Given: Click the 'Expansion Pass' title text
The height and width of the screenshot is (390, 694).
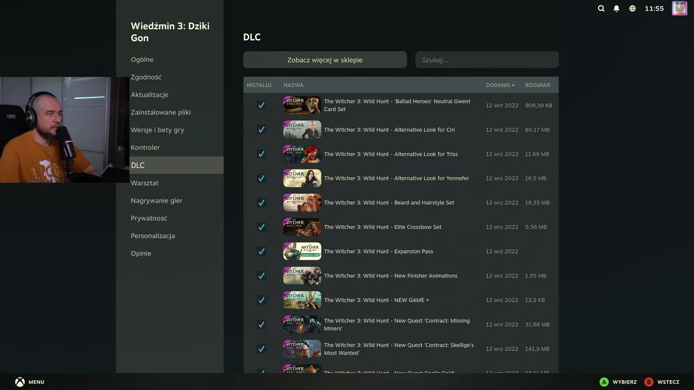Looking at the screenshot, I should pos(378,251).
